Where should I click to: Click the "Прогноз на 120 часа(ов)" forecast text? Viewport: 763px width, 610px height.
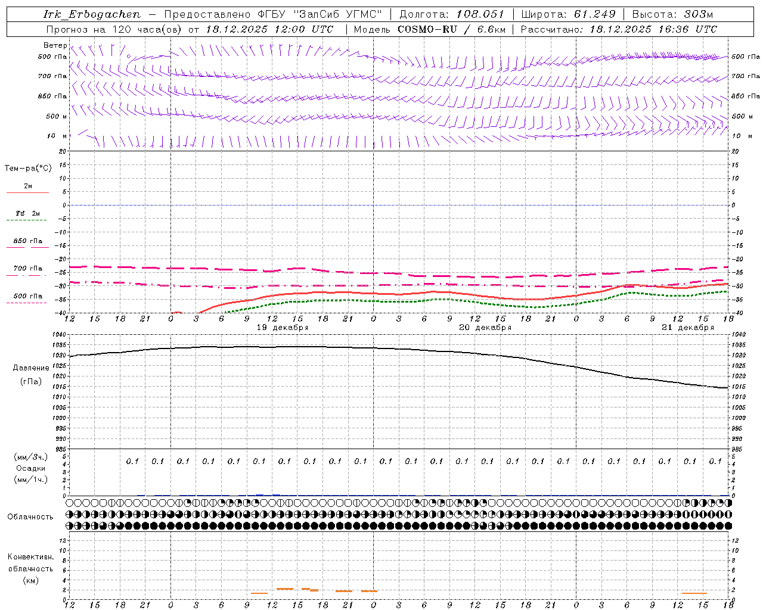[x=114, y=29]
